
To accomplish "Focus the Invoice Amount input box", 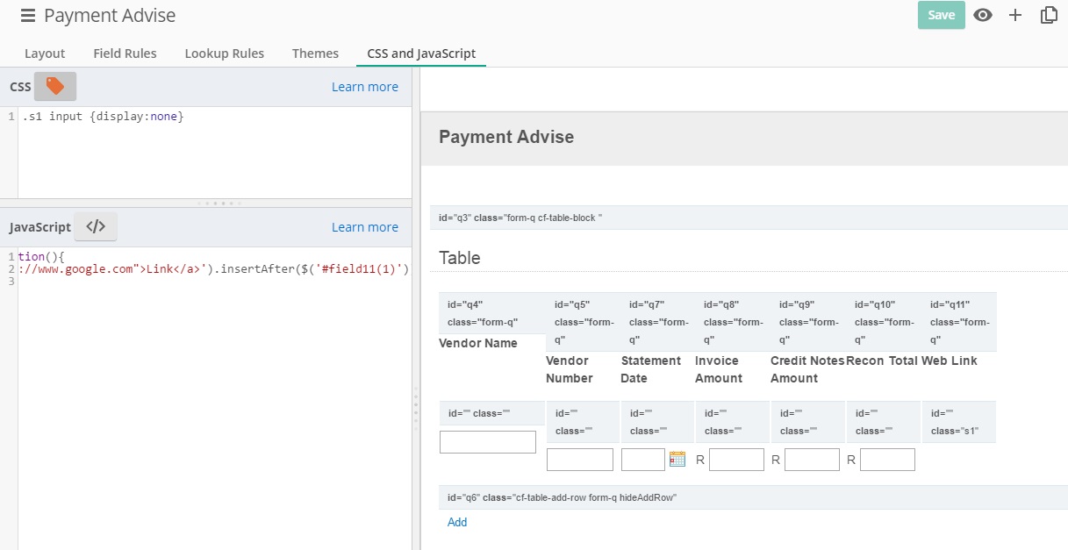I will pyautogui.click(x=736, y=460).
